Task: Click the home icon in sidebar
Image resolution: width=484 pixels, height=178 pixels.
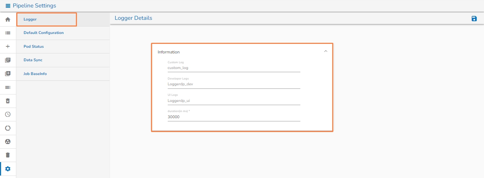Action: coord(8,19)
